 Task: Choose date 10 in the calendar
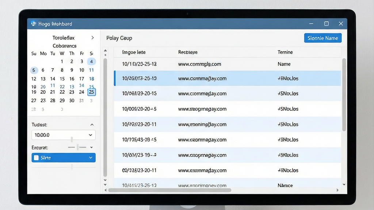[x=81, y=70]
